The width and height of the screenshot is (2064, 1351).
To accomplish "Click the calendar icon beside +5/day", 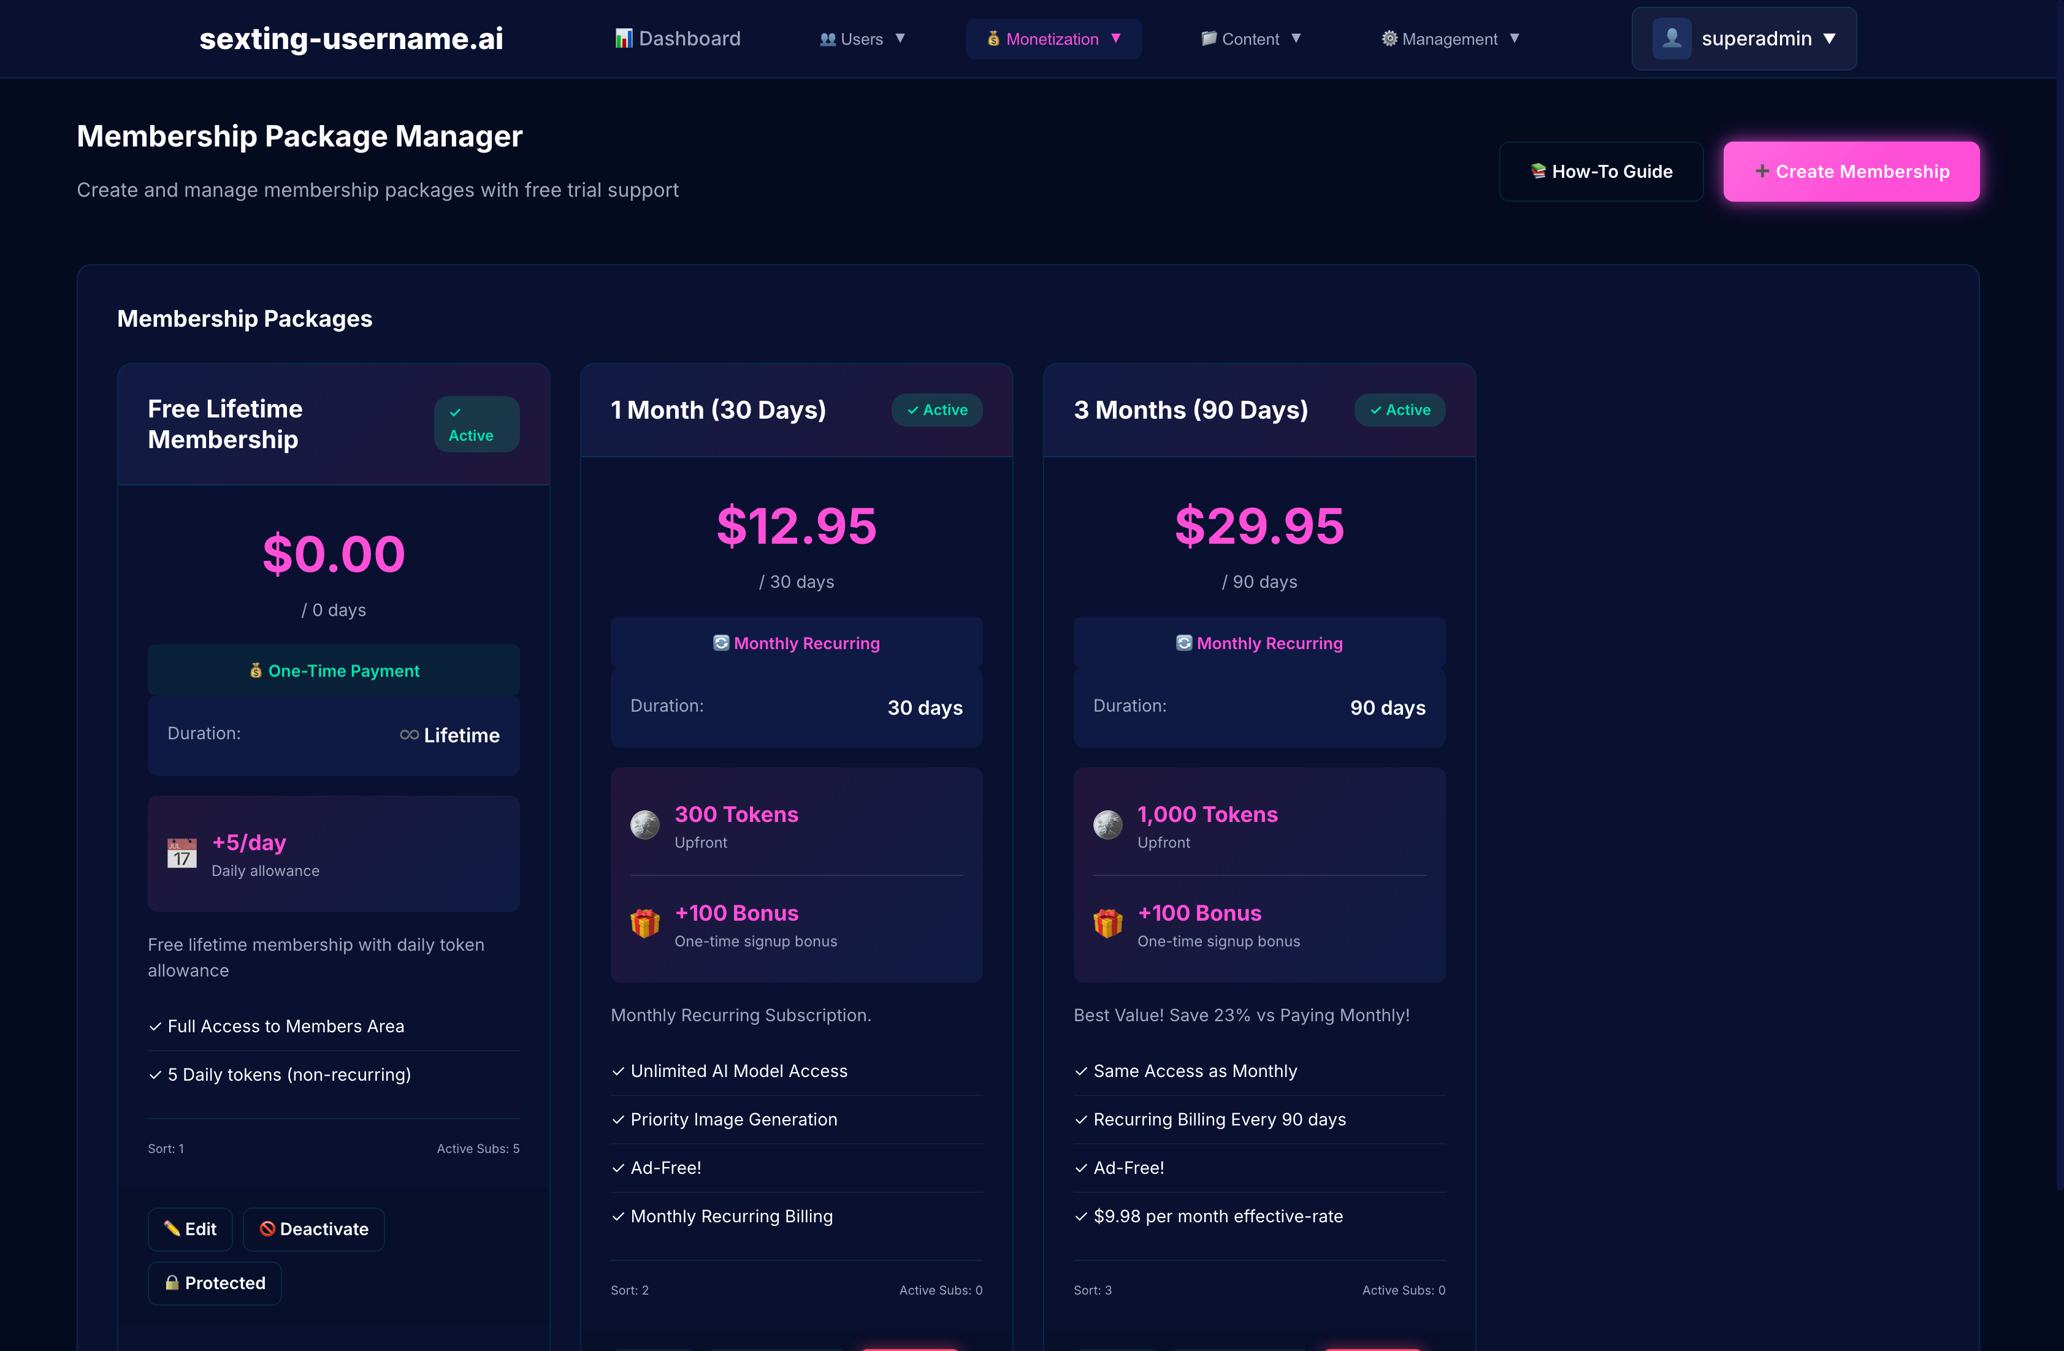I will pos(182,853).
